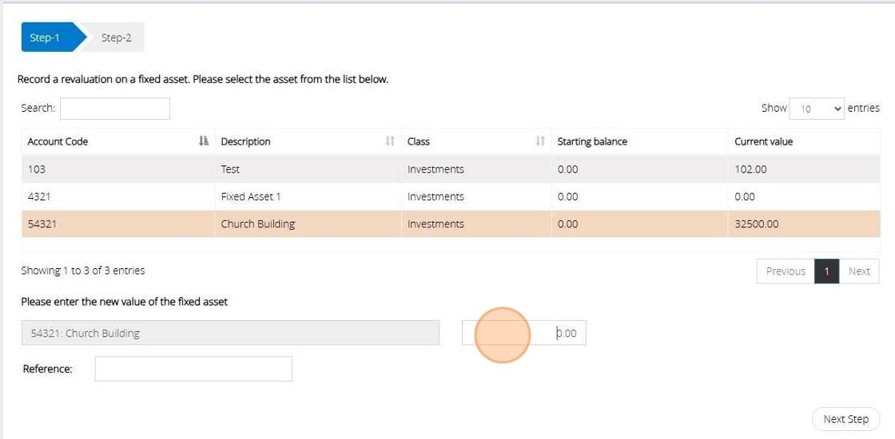The width and height of the screenshot is (895, 439).
Task: Click the Description column sort icon
Action: 390,141
